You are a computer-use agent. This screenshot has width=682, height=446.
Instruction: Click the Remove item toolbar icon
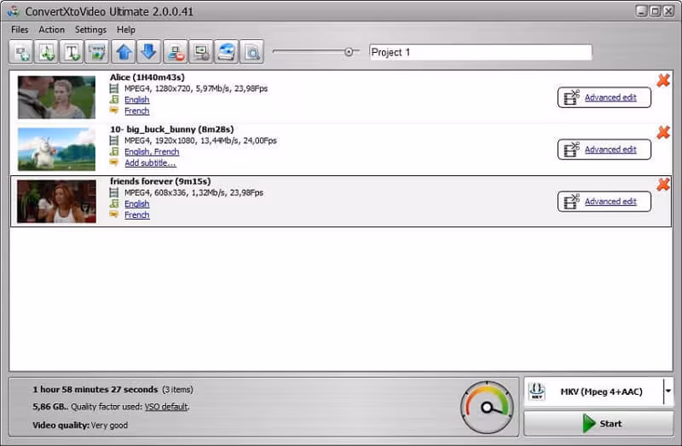pos(176,52)
